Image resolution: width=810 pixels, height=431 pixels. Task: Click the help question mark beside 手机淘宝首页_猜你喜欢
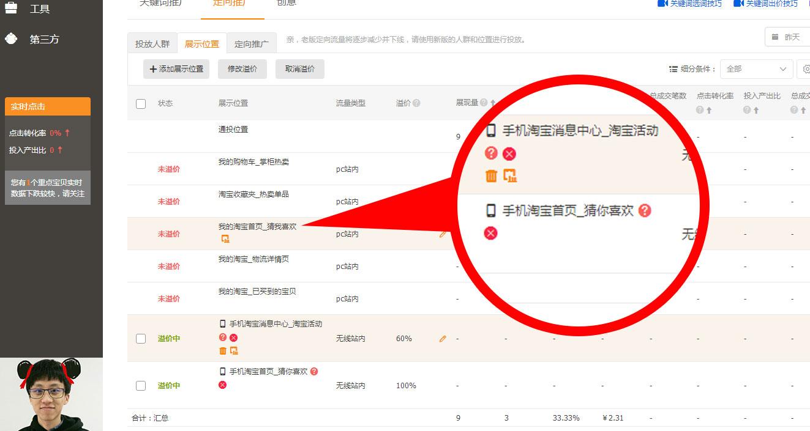(x=313, y=372)
